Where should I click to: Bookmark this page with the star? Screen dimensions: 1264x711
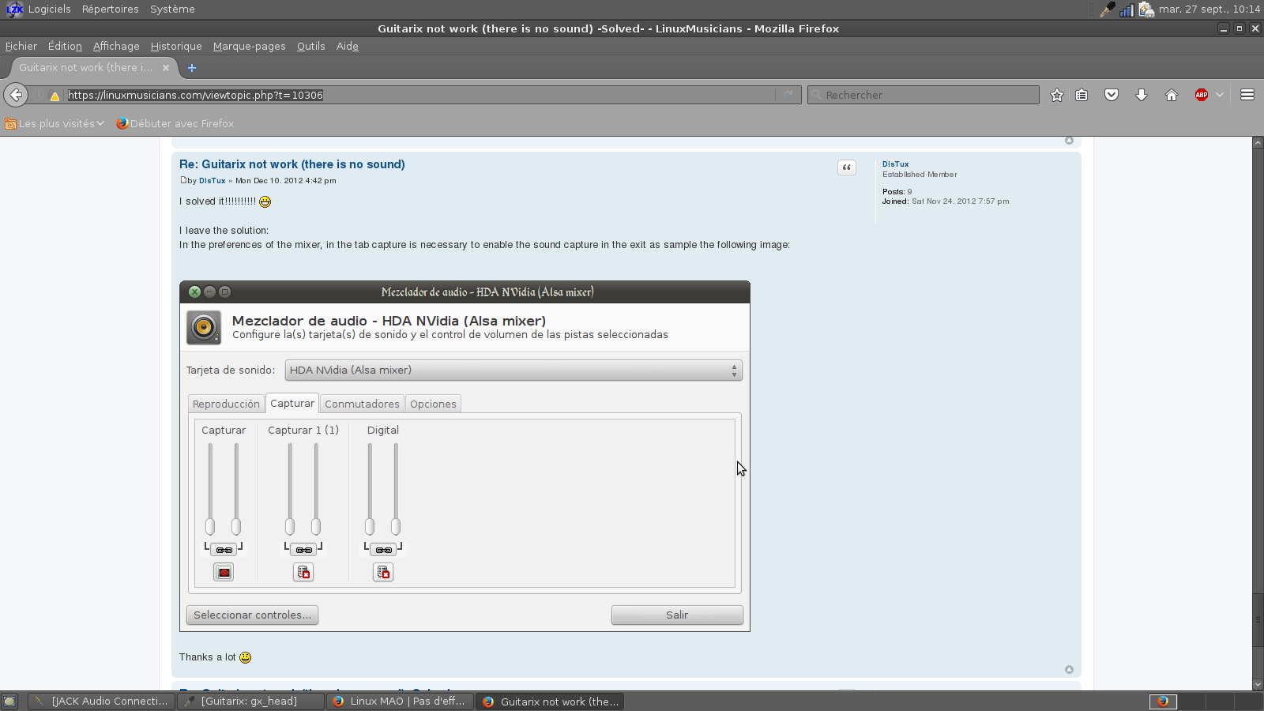[x=1057, y=95]
